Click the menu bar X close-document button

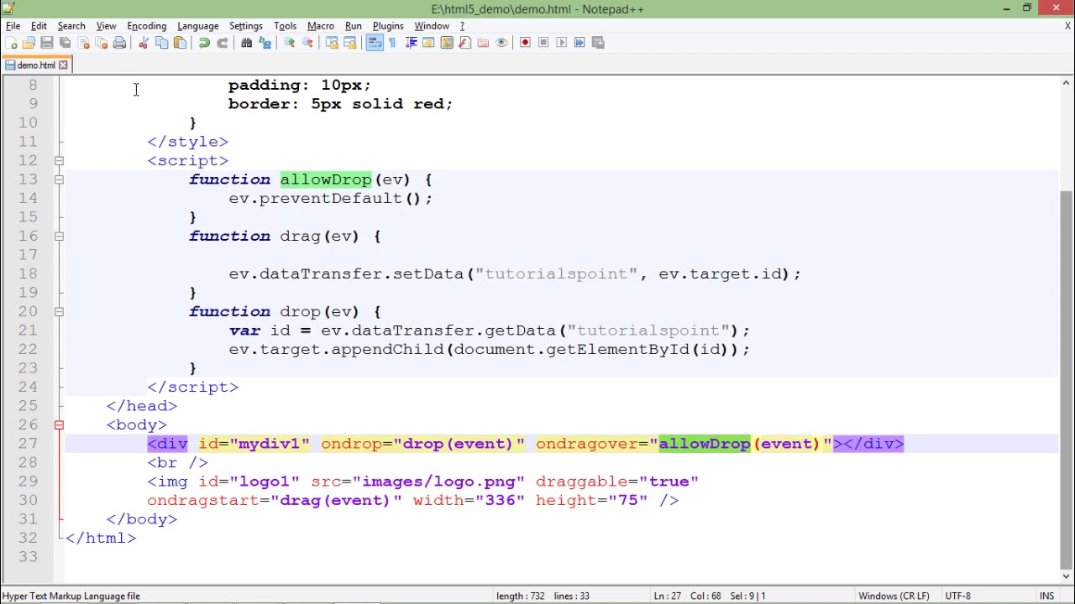[1067, 26]
